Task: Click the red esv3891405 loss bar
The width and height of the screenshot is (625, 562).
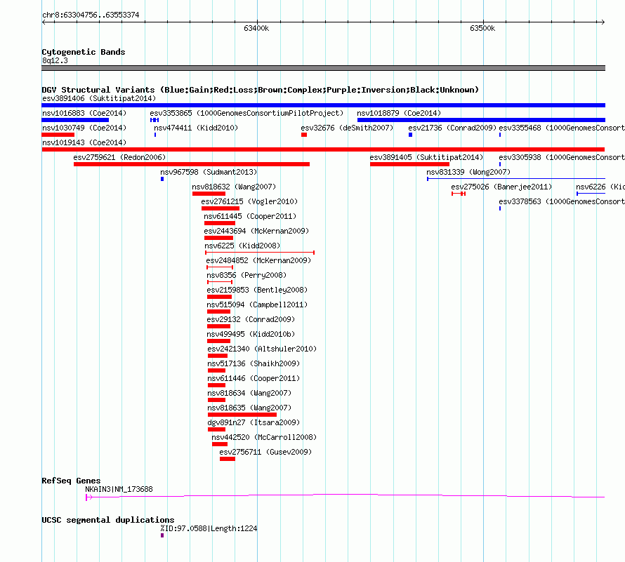Action: (x=409, y=164)
